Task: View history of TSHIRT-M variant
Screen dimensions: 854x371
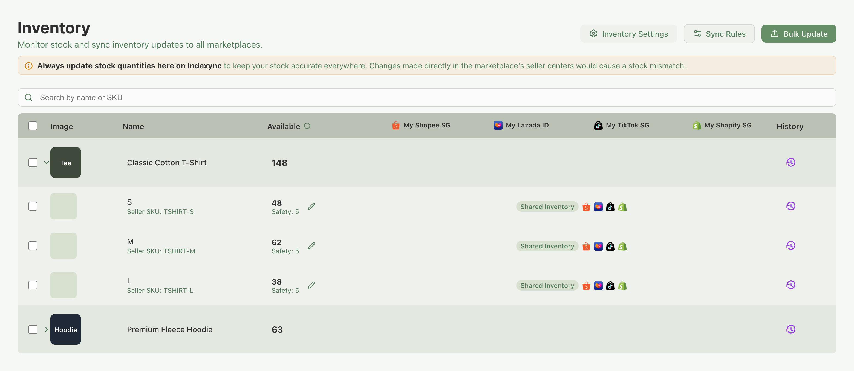Action: click(x=791, y=245)
